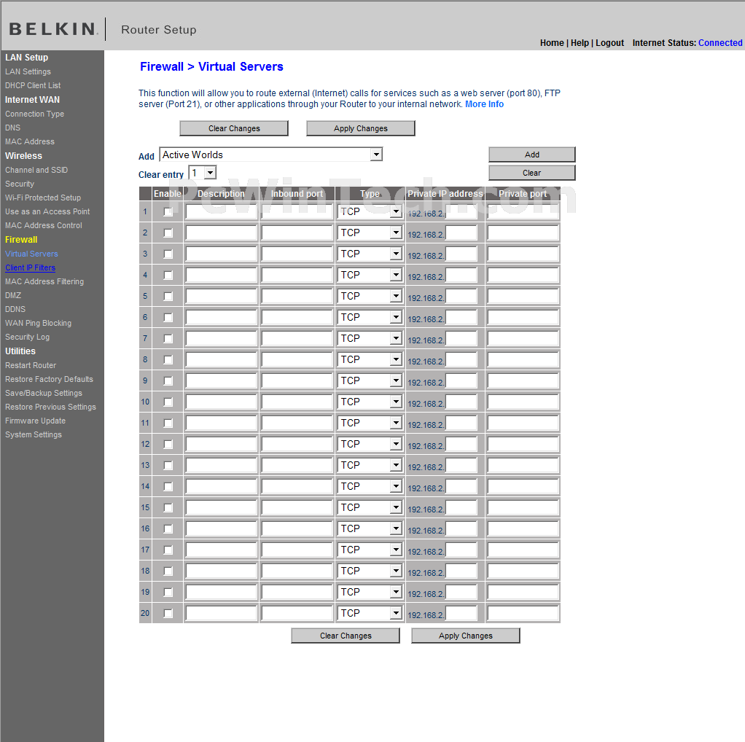
Task: Open the TCP type dropdown in row 4
Action: 370,275
